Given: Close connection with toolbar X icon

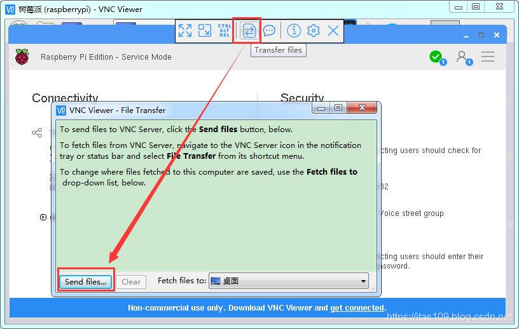Looking at the screenshot, I should point(333,30).
